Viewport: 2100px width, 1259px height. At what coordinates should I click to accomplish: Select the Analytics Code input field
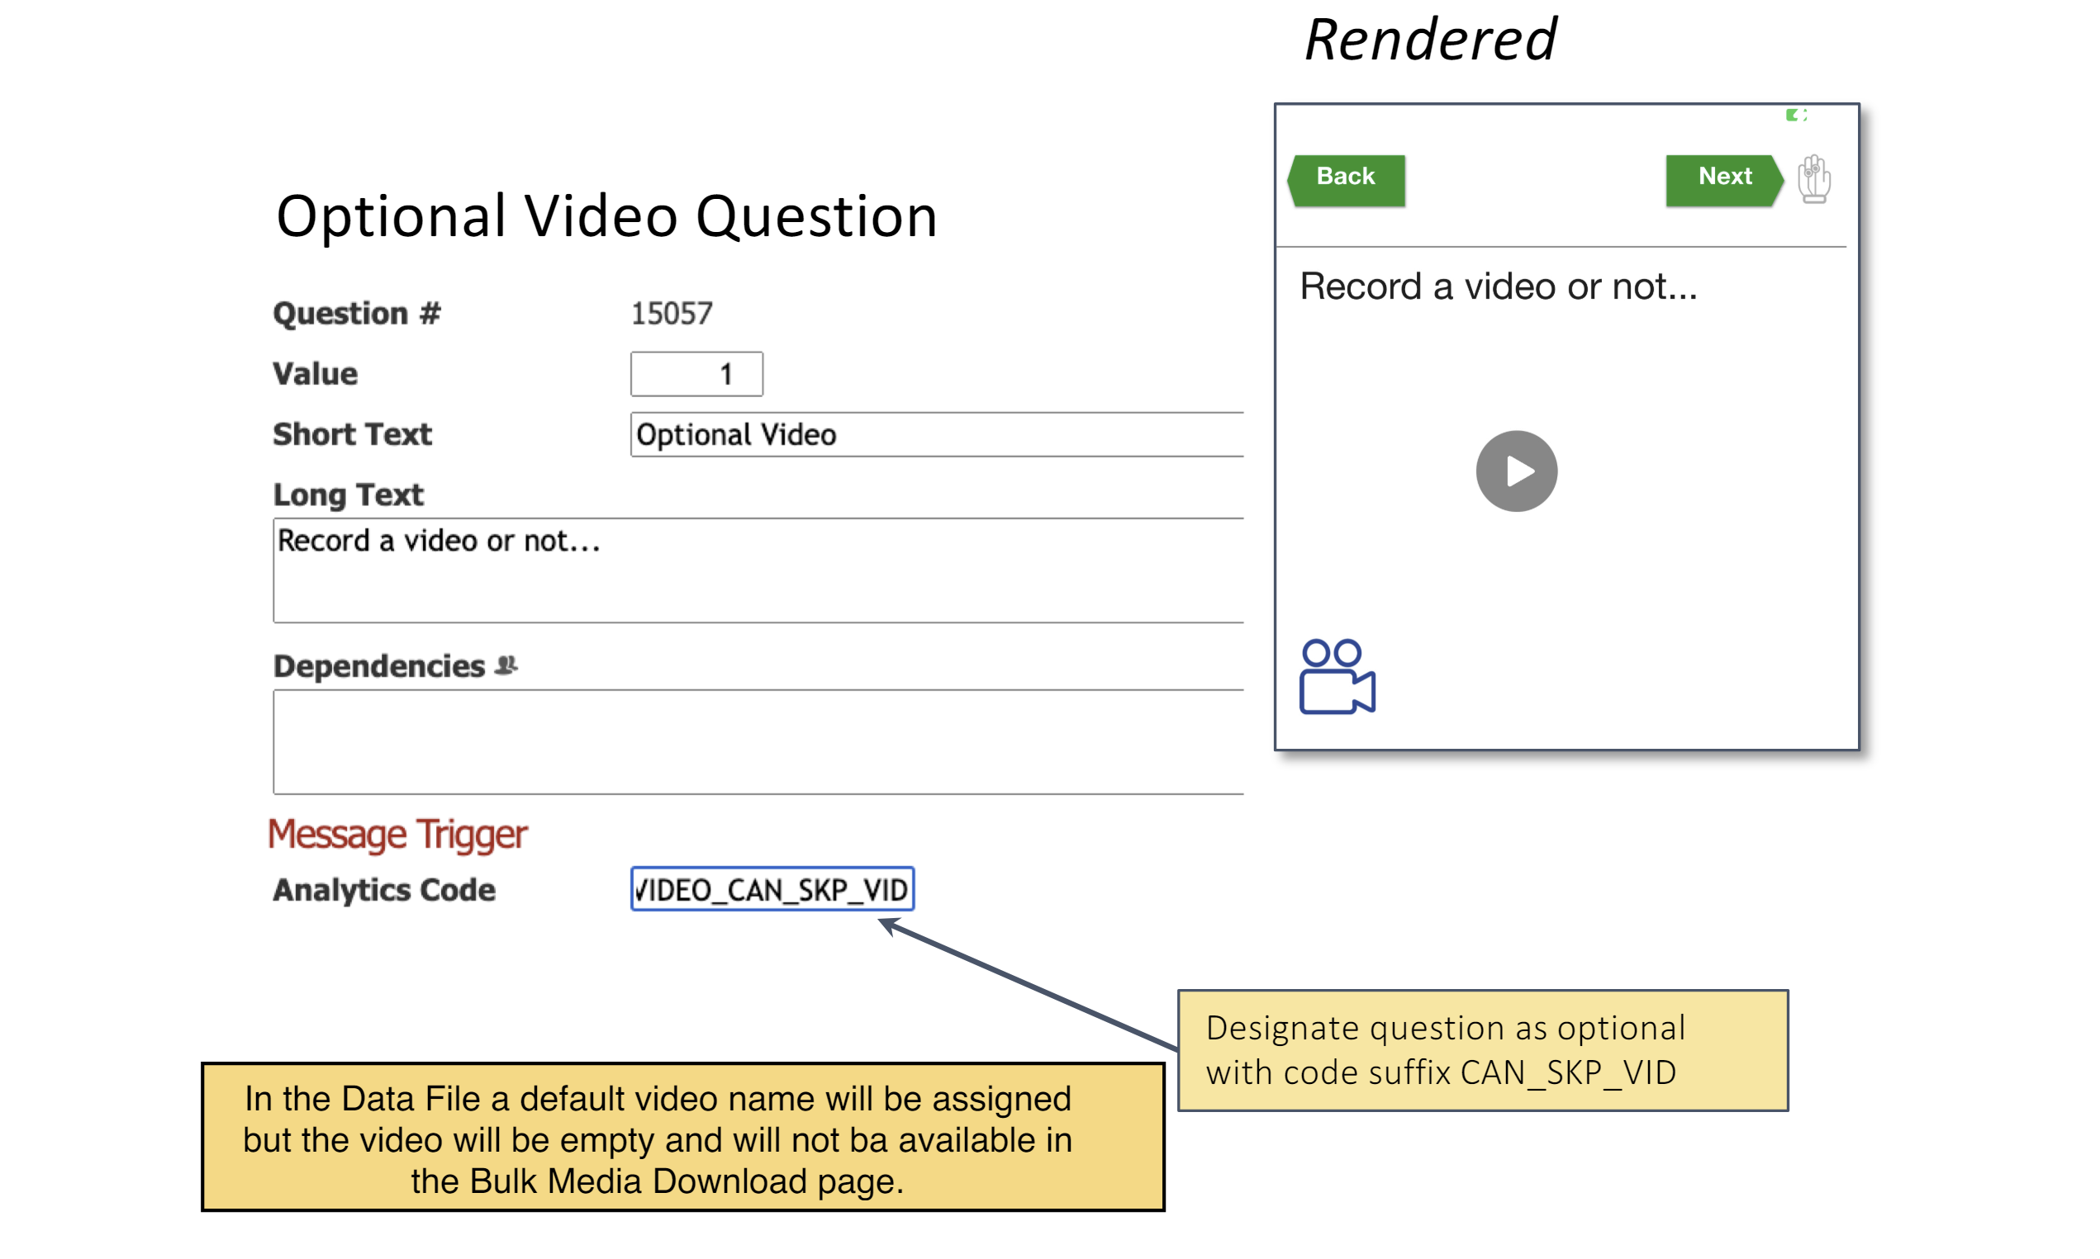point(772,889)
